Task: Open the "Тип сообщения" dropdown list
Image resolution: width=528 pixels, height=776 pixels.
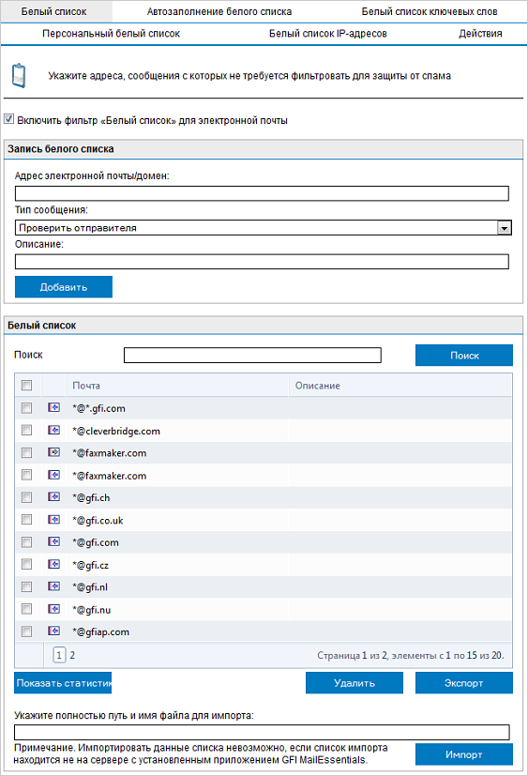Action: [505, 228]
